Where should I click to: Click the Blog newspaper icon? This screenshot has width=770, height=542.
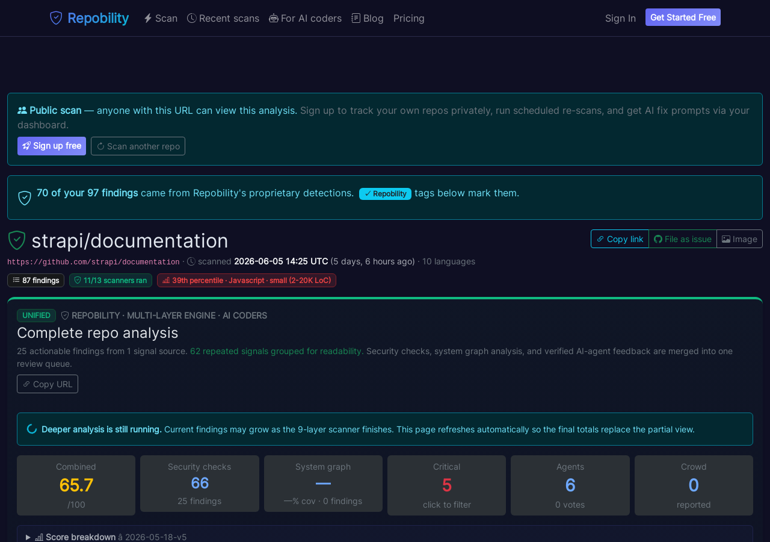[x=356, y=18]
